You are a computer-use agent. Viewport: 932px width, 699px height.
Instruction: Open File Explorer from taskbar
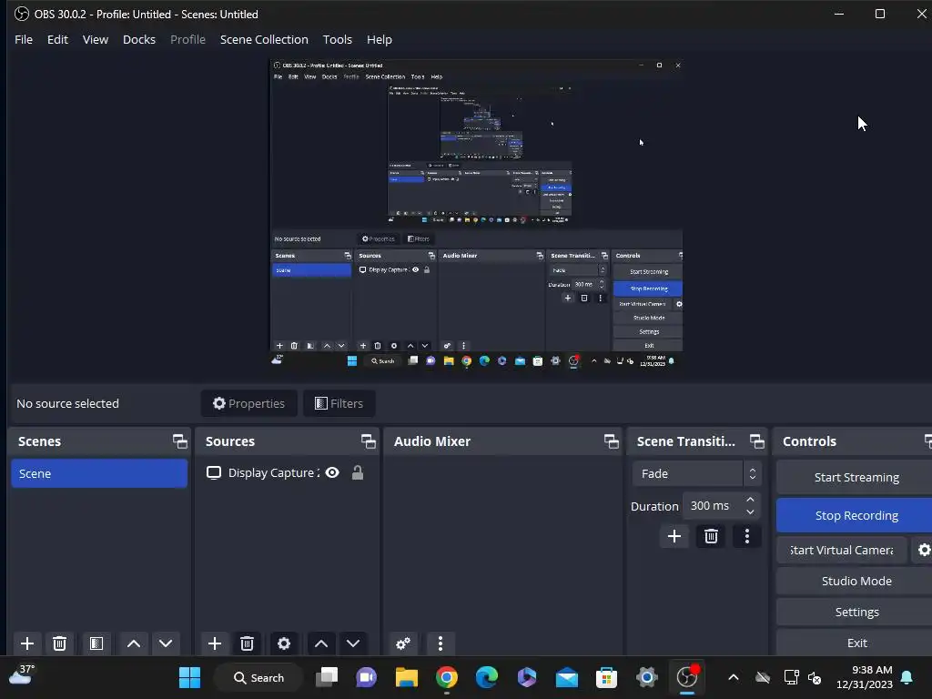click(407, 677)
